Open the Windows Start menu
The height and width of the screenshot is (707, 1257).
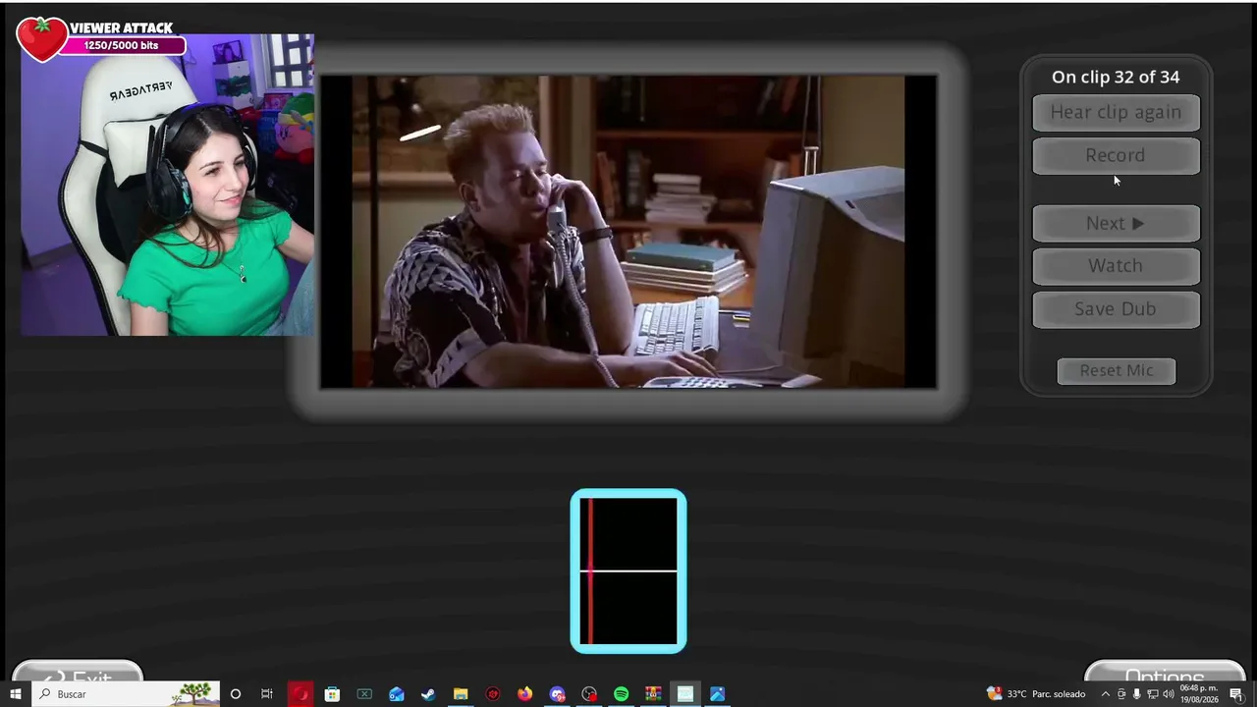[16, 694]
